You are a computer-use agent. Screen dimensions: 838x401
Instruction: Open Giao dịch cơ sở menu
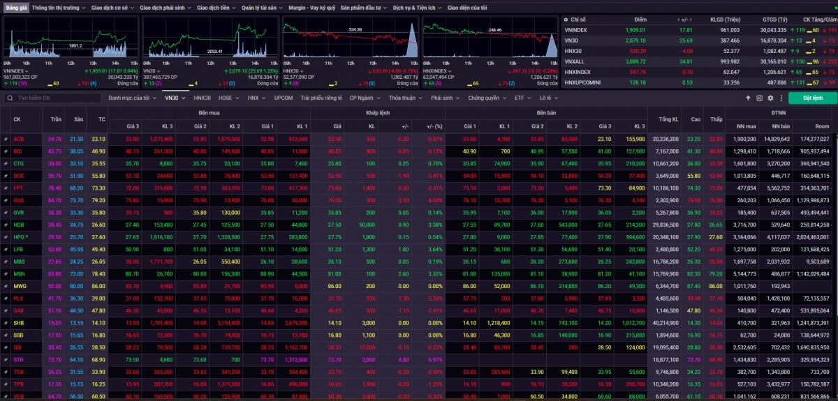click(x=113, y=7)
